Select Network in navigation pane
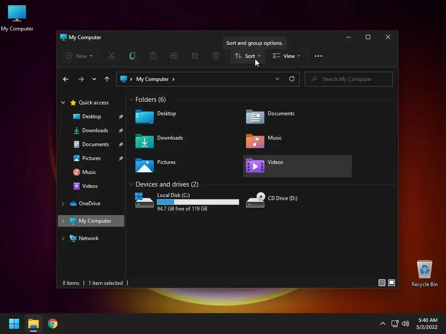Viewport: 446px width, 334px height. coord(88,238)
